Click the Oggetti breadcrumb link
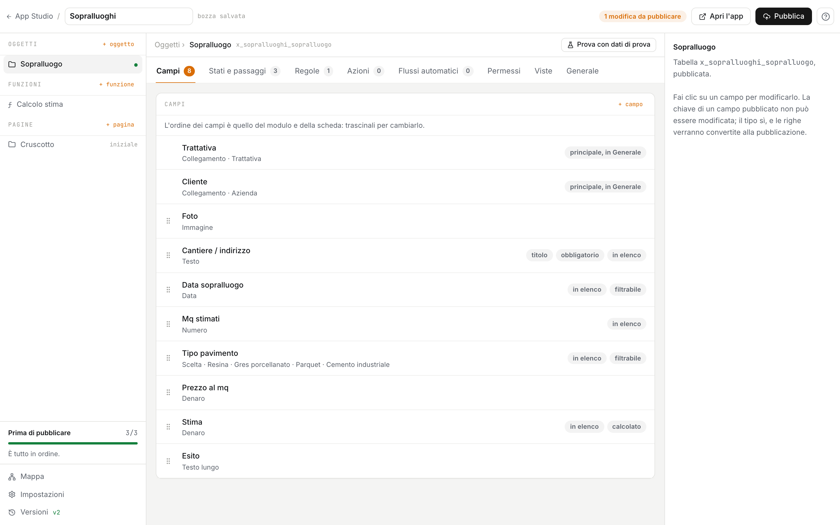Viewport: 840px width, 525px height. pyautogui.click(x=167, y=45)
